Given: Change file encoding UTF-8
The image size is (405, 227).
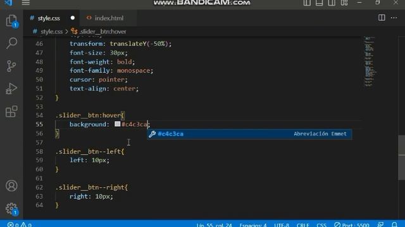Looking at the screenshot, I should (282, 224).
